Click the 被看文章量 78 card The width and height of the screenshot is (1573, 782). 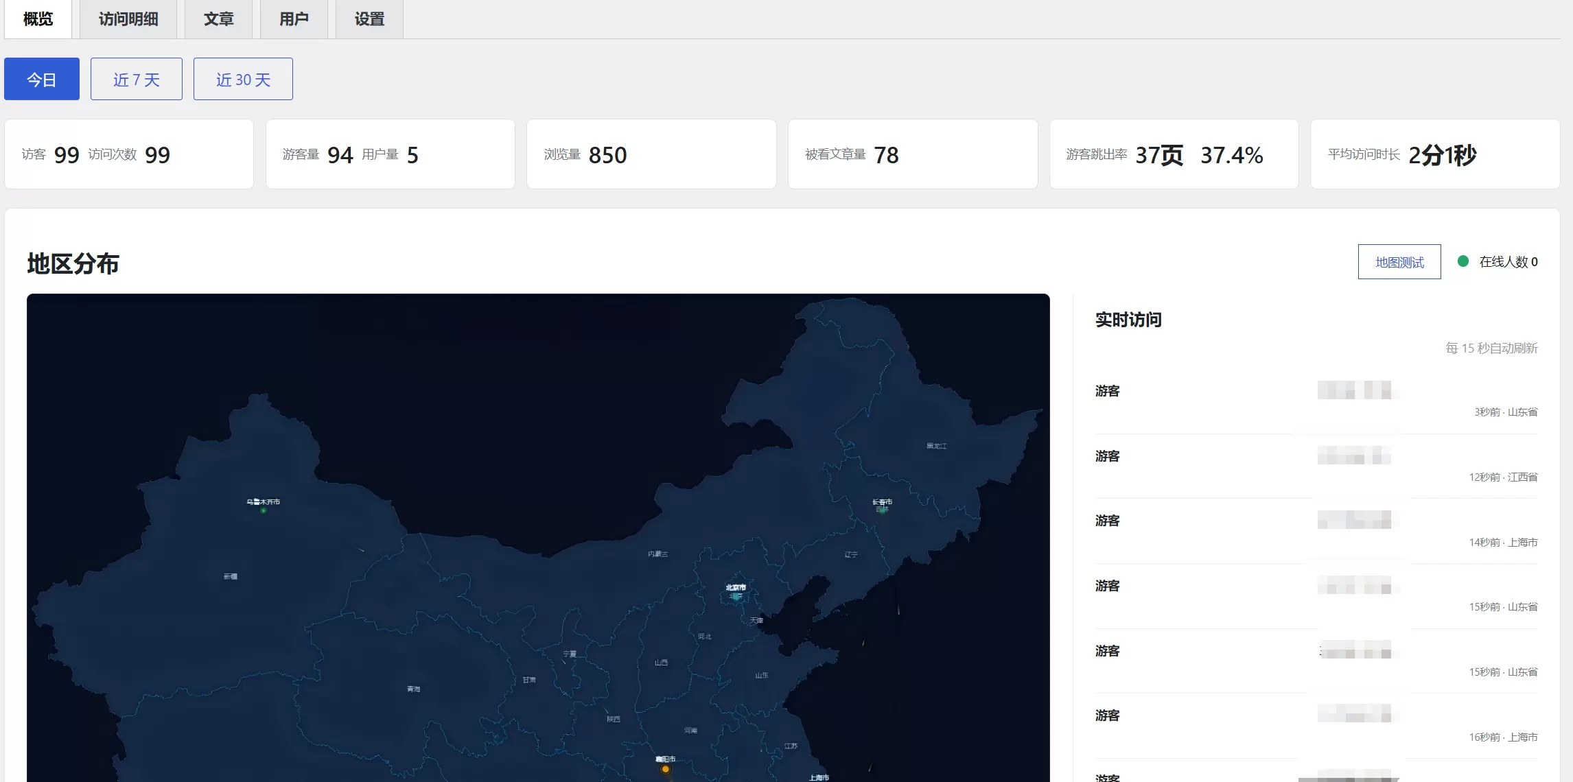[913, 154]
